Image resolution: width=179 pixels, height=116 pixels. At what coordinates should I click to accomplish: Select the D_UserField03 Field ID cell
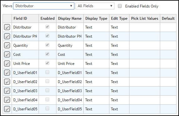point(25,91)
